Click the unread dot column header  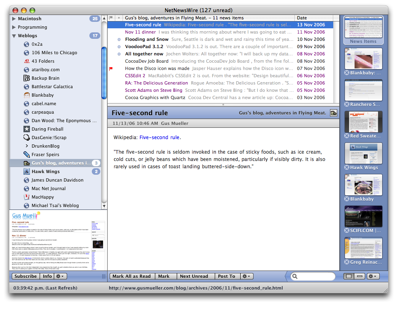coord(119,18)
